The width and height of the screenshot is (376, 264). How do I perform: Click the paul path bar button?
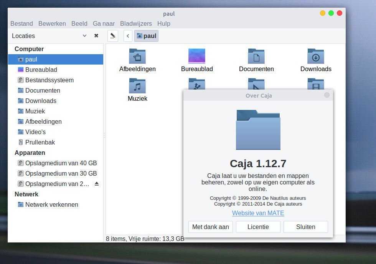click(x=146, y=36)
